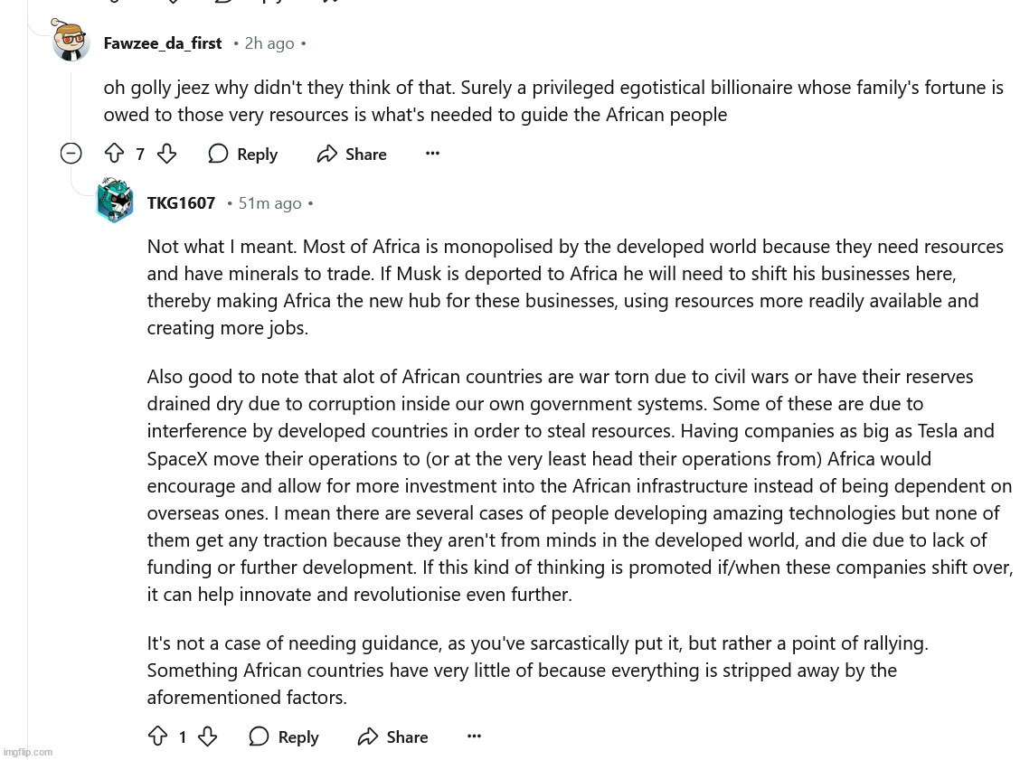Open more options for TKG1607's comment
The image size is (1020, 760).
tap(474, 737)
